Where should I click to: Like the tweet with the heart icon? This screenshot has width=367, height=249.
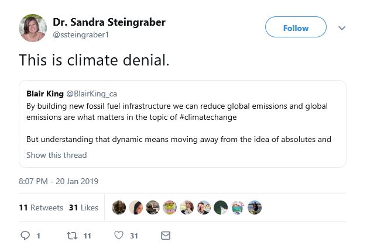119,236
